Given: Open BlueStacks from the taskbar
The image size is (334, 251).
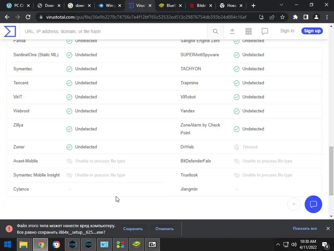Looking at the screenshot, I should [136, 244].
